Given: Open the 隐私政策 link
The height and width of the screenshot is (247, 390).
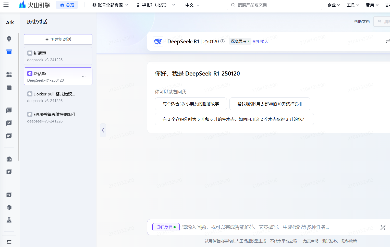Looking at the screenshot, I should (349, 241).
